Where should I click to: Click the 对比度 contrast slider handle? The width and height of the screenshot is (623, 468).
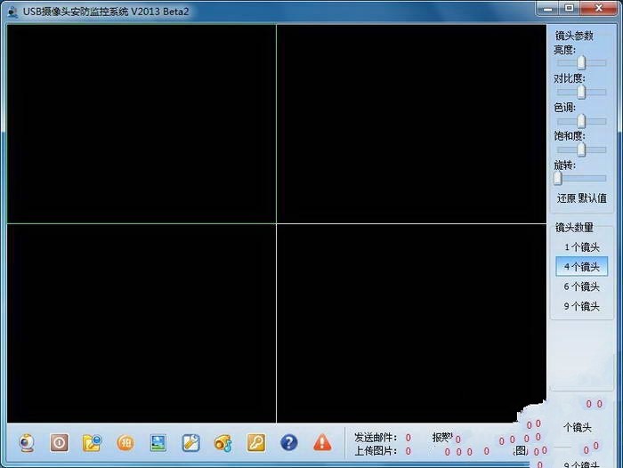(582, 92)
